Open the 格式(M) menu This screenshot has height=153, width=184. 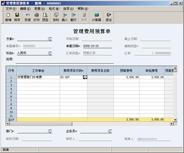pyautogui.click(x=54, y=9)
